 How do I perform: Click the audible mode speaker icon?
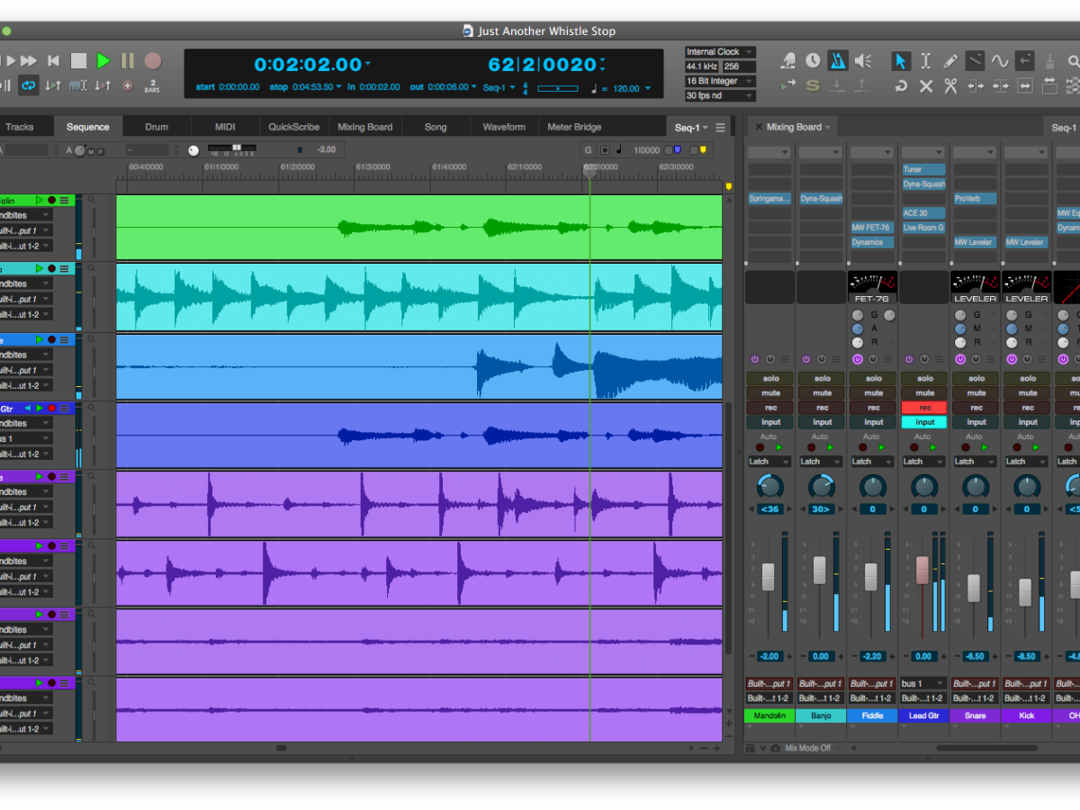point(863,60)
